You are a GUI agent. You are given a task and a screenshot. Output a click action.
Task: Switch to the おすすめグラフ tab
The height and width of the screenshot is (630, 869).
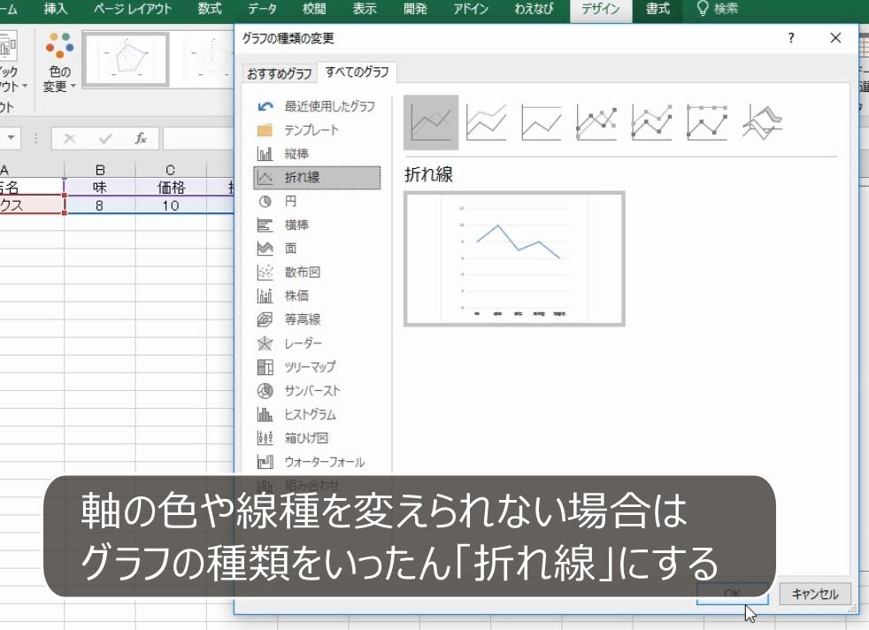279,73
